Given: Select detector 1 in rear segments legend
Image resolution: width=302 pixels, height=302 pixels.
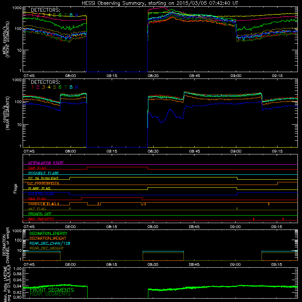Looking at the screenshot, I should pos(32,87).
